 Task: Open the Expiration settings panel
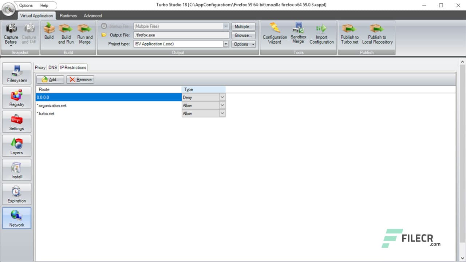[16, 194]
